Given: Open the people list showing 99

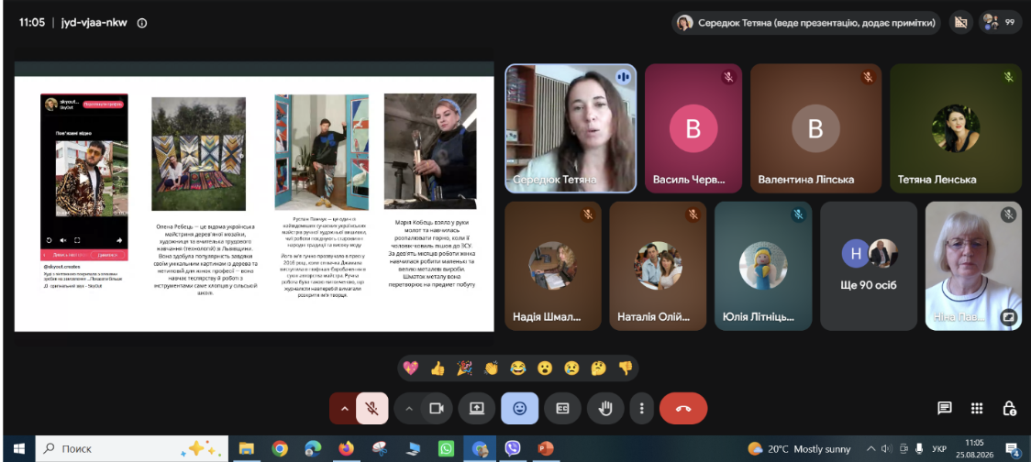Looking at the screenshot, I should [1000, 22].
